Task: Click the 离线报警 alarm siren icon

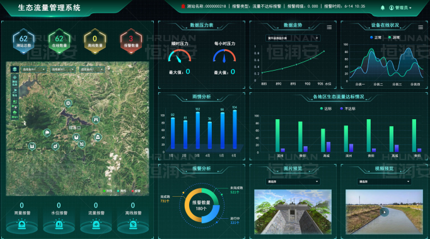Action: (133, 224)
